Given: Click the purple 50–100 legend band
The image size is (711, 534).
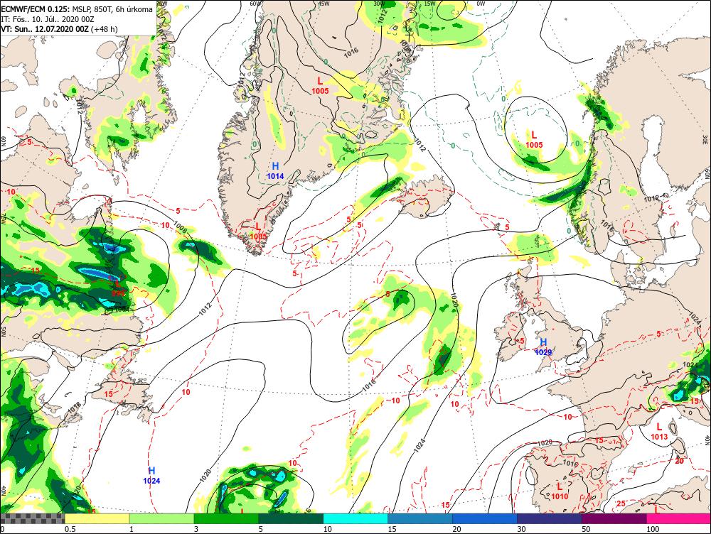Looking at the screenshot, I should click(x=614, y=518).
